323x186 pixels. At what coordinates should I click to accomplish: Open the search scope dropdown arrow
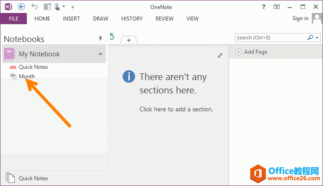click(x=317, y=38)
